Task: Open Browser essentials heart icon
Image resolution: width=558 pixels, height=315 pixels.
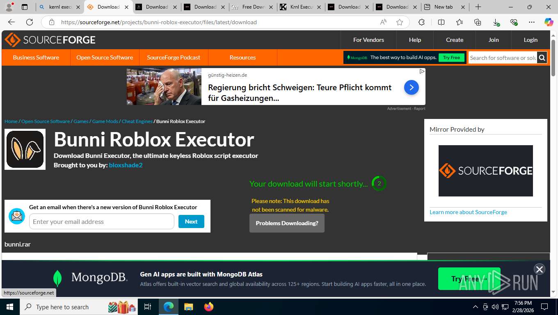Action: [514, 22]
